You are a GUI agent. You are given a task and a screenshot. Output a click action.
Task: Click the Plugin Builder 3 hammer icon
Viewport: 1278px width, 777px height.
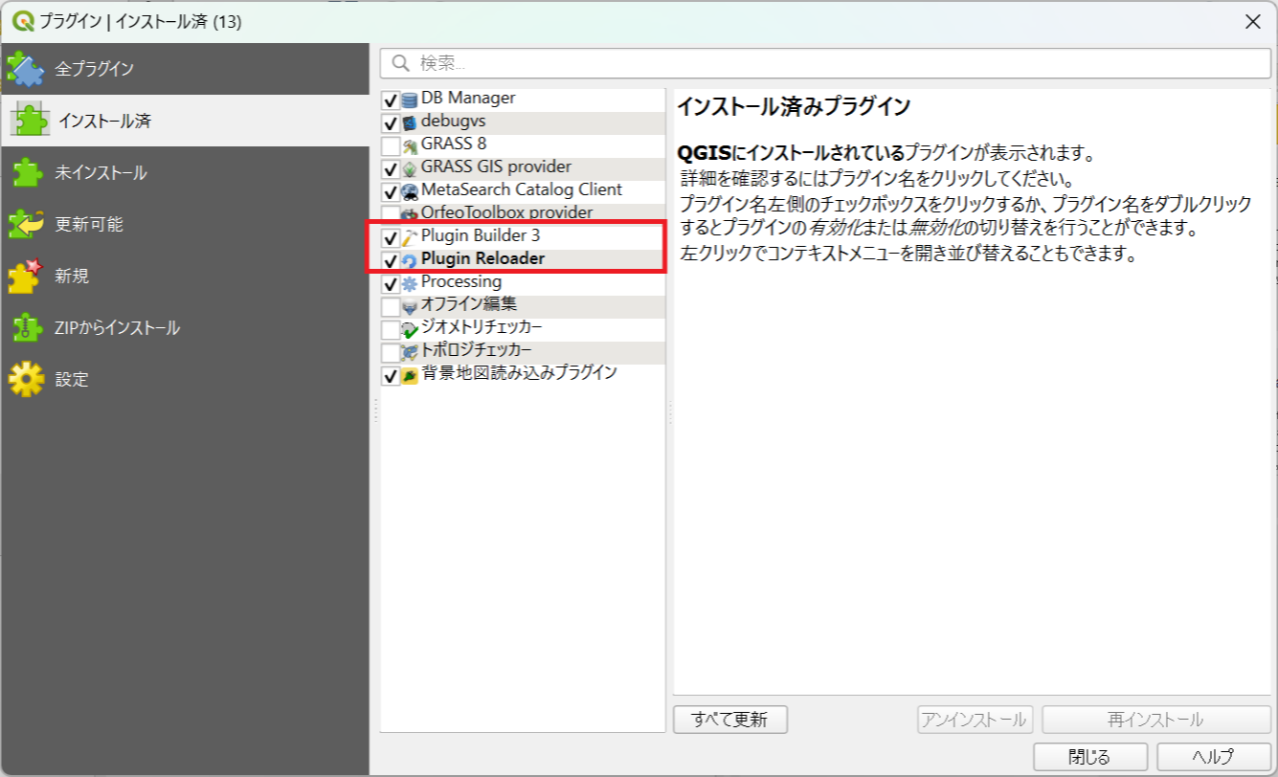pyautogui.click(x=410, y=237)
